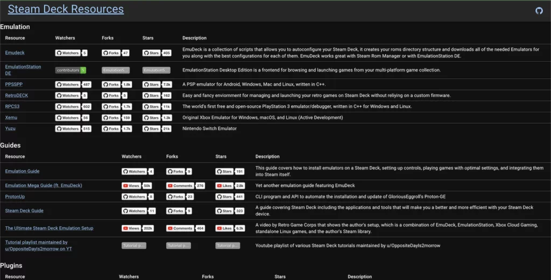Click RPCS3 Forks badge showing 1.7k
This screenshot has height=280, width=551.
pyautogui.click(x=117, y=106)
